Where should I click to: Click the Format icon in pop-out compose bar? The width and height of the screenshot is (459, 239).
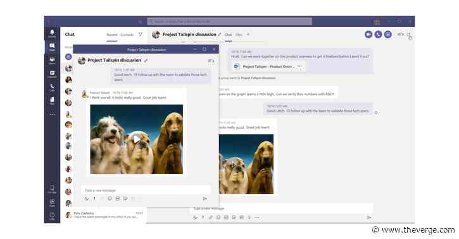86,199
